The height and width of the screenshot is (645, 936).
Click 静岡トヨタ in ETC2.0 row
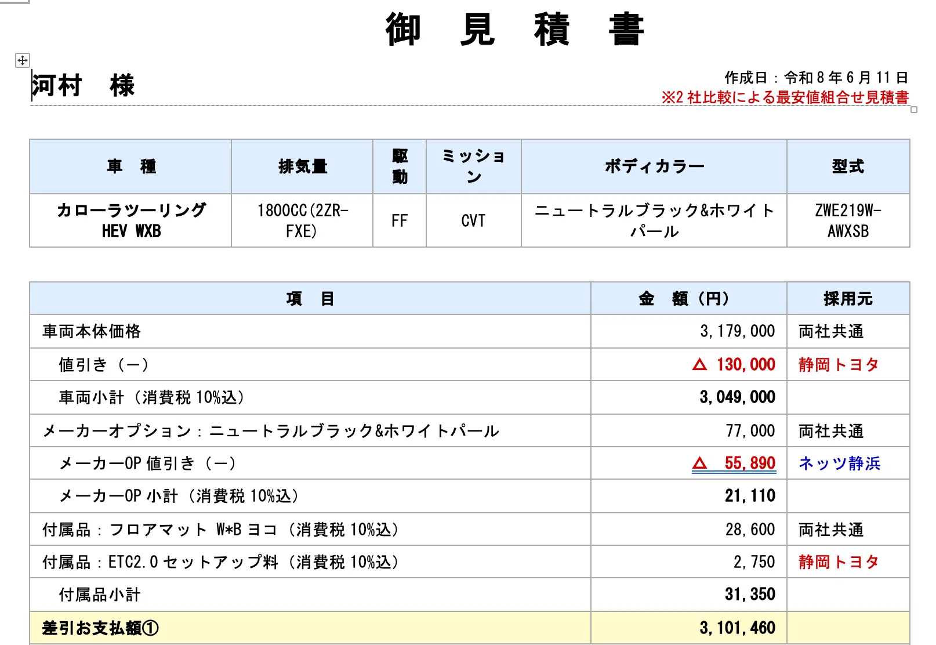click(x=839, y=561)
